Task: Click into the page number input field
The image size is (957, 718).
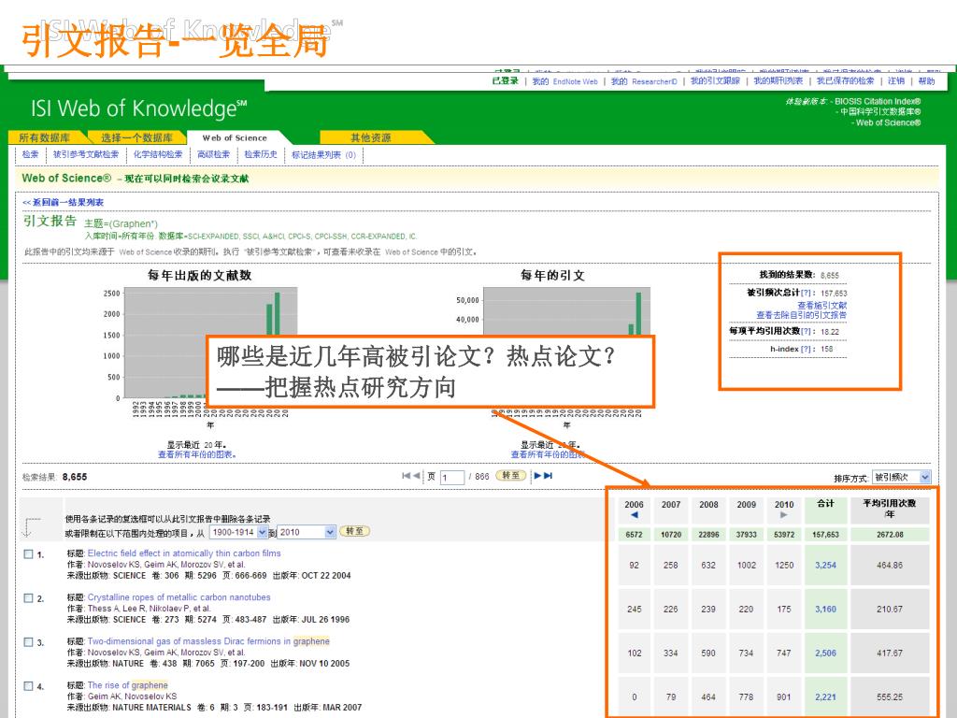Action: click(x=451, y=477)
